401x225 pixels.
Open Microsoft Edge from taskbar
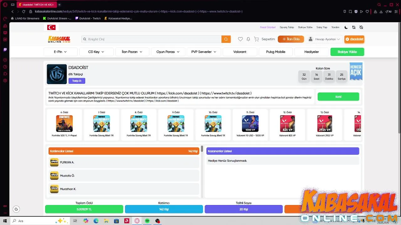[x=96, y=221]
